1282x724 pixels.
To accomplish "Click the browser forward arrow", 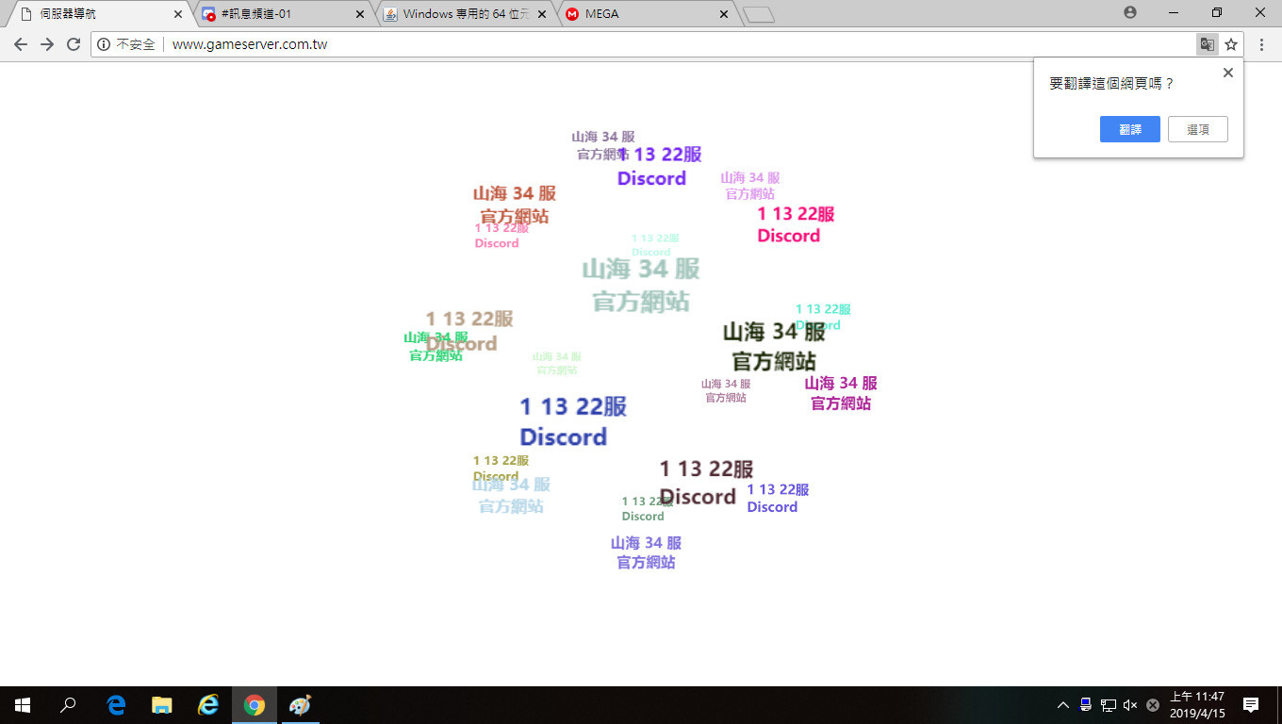I will click(47, 44).
